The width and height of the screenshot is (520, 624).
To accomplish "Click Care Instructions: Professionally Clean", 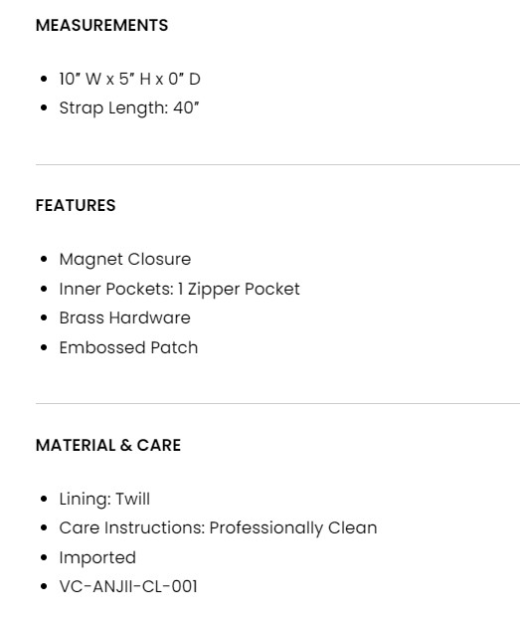I will tap(218, 528).
